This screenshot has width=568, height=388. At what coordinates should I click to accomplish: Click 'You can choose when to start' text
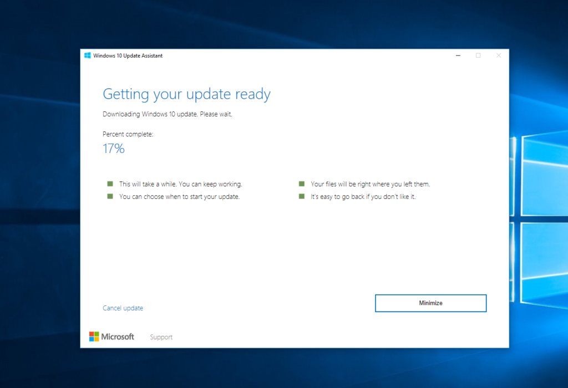(x=179, y=197)
